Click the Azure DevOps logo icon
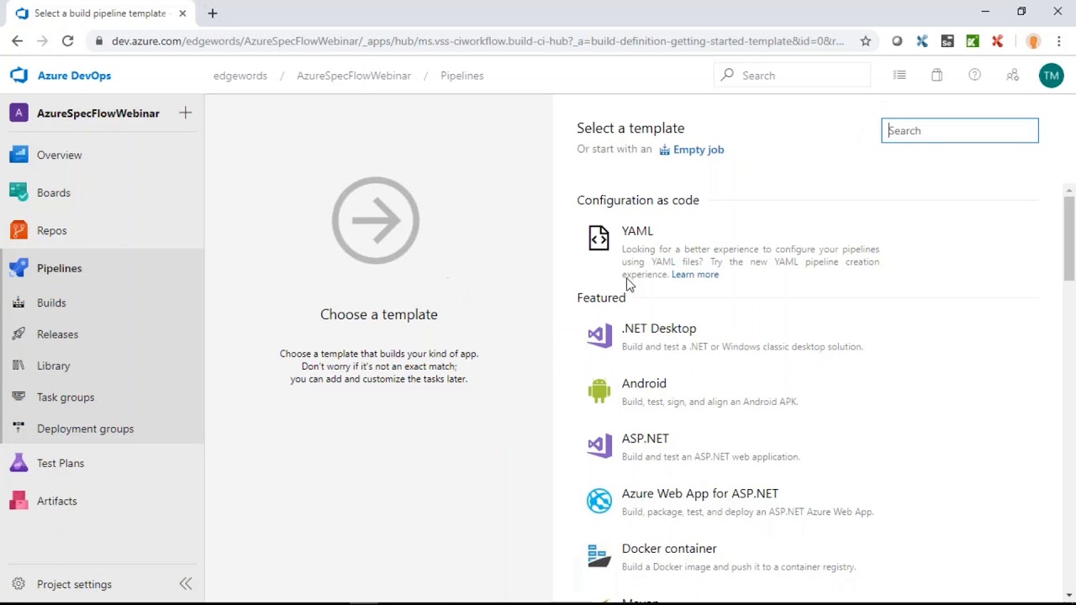This screenshot has height=605, width=1076. tap(18, 76)
